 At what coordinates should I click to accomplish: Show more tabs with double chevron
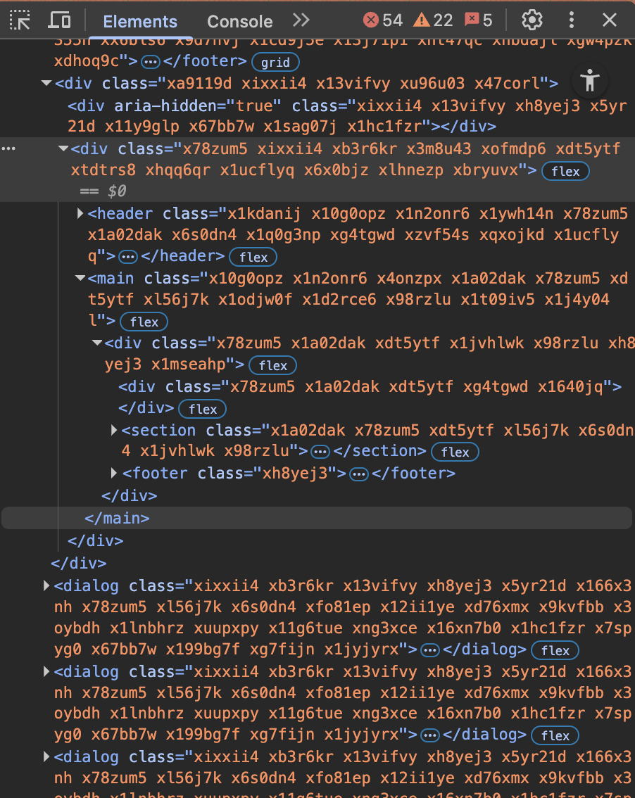pyautogui.click(x=301, y=20)
